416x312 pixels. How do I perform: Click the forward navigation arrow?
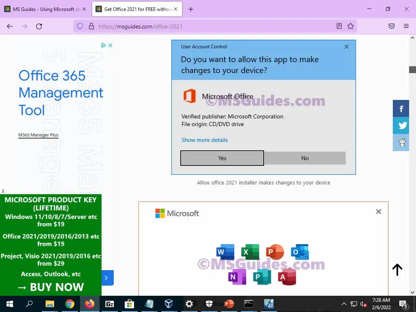point(24,26)
